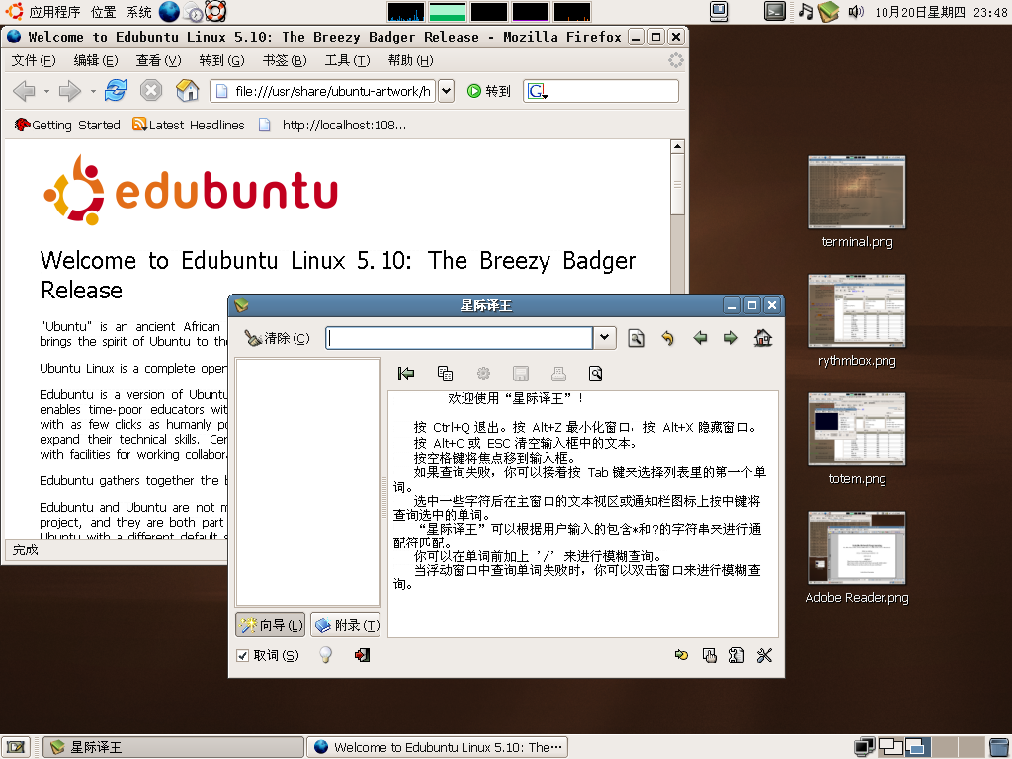The width and height of the screenshot is (1012, 759).
Task: Click the copy icon in StarDict definition toolbar
Action: pyautogui.click(x=445, y=373)
